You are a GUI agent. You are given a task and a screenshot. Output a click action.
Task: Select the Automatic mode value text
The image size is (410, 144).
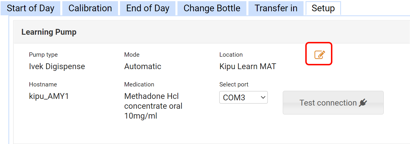click(x=143, y=67)
